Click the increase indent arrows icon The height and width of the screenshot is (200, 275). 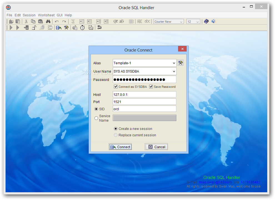pyautogui.click(x=122, y=22)
